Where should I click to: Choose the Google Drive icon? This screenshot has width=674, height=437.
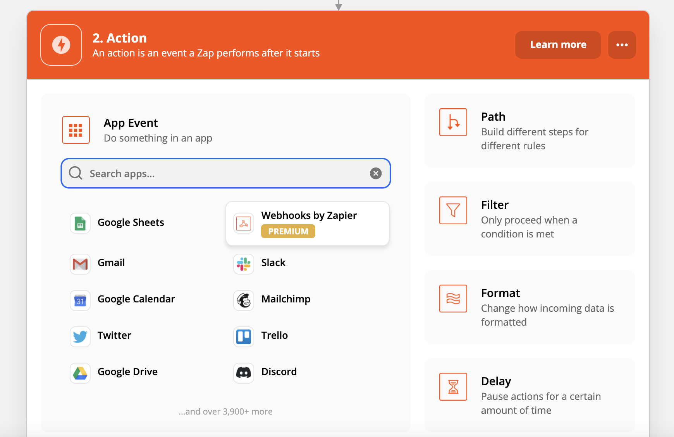(x=80, y=373)
